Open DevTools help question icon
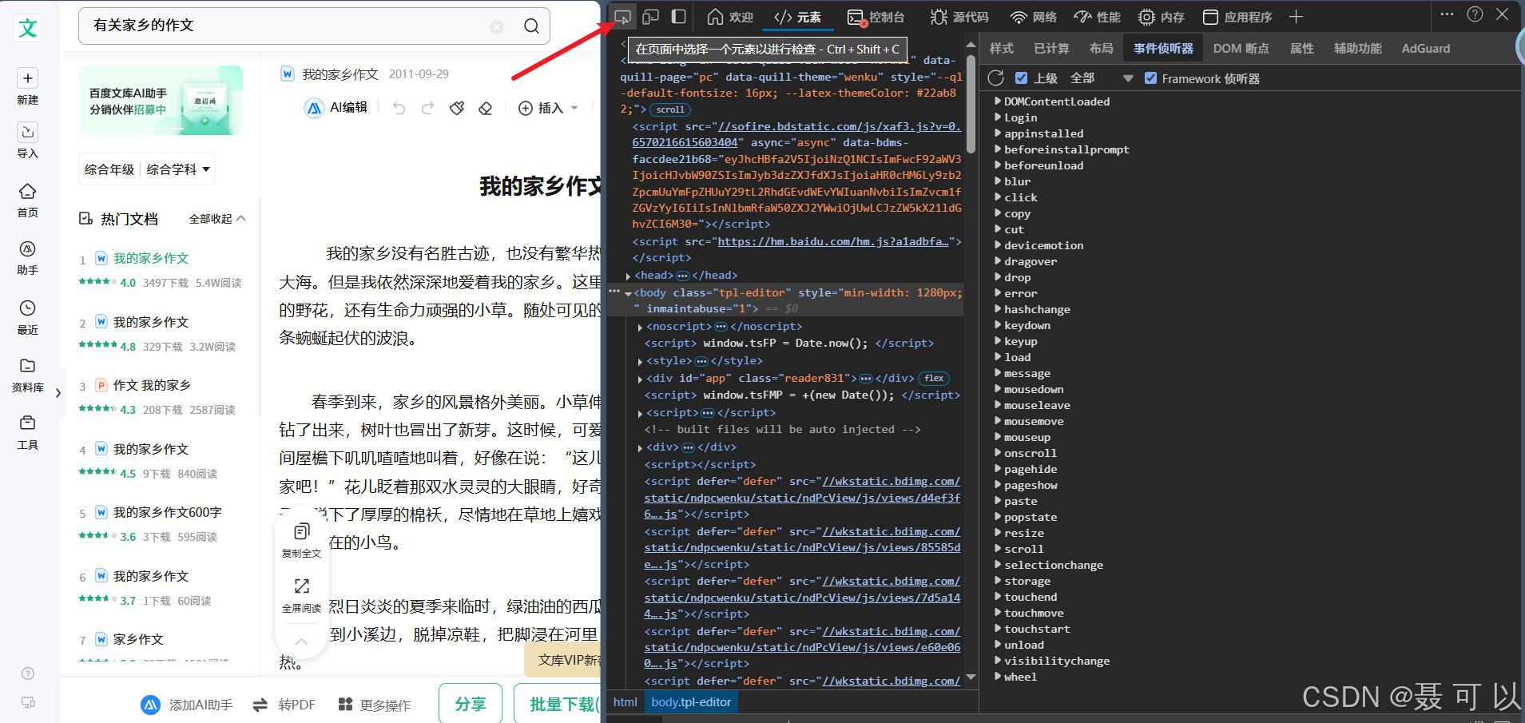 tap(1475, 14)
